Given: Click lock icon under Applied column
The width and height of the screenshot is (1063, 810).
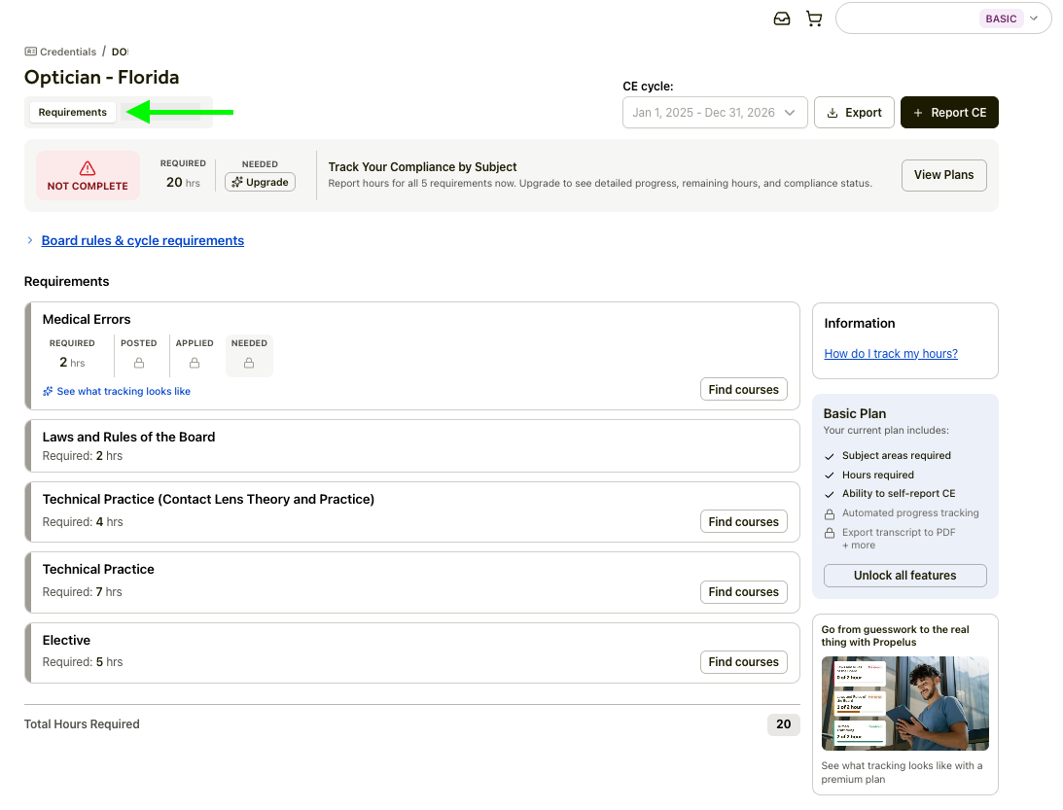Looking at the screenshot, I should click(x=195, y=363).
